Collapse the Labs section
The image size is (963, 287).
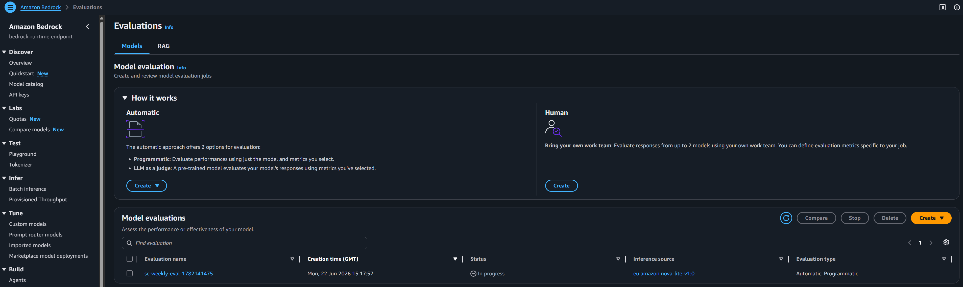pos(4,108)
